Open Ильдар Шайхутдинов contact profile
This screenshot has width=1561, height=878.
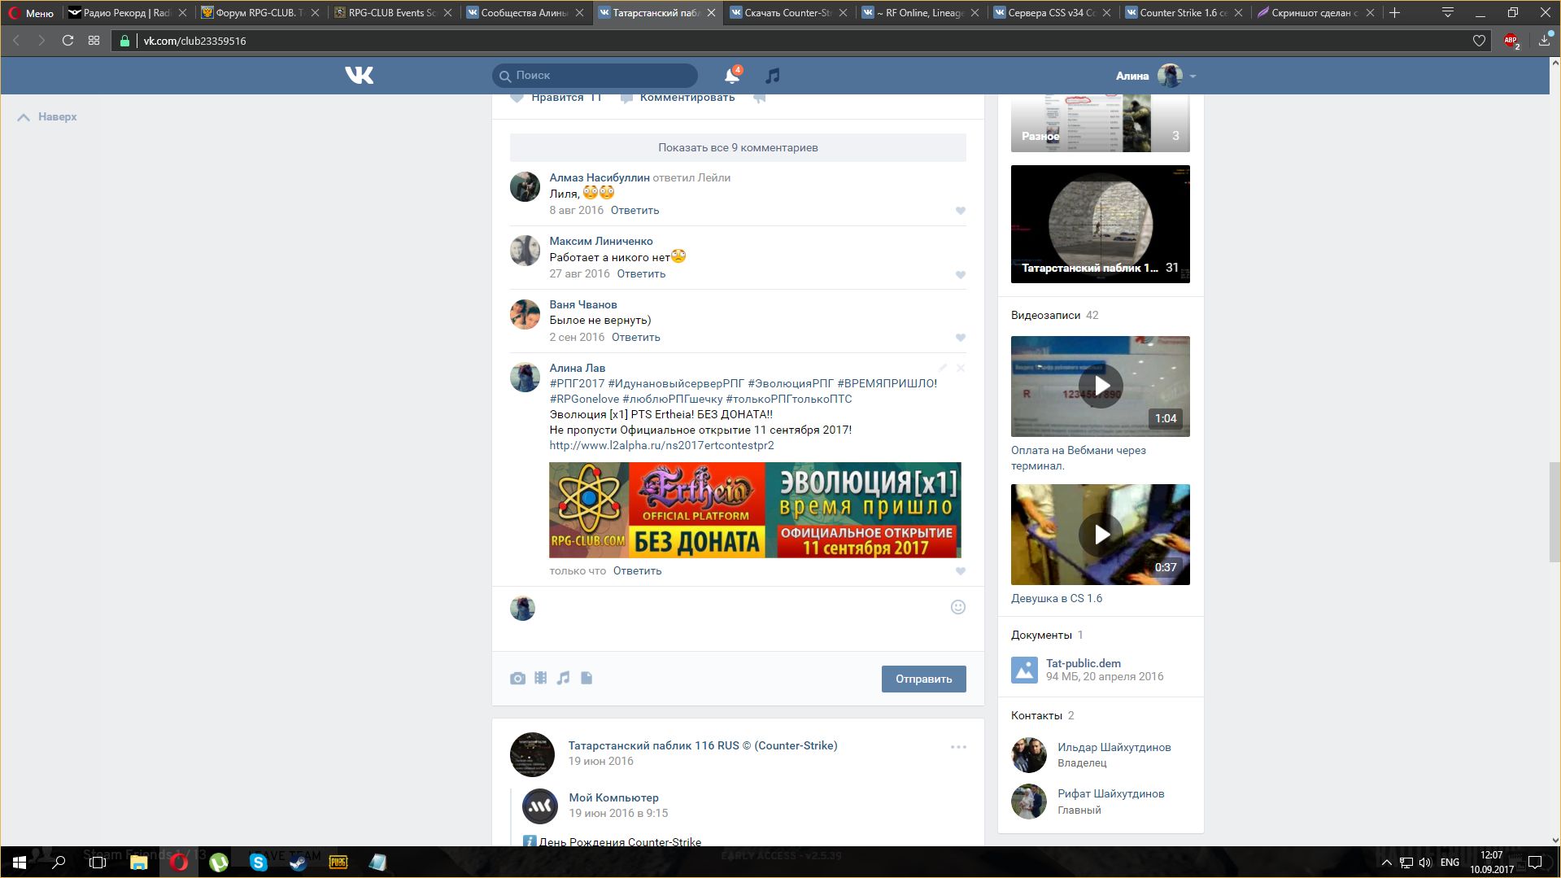[x=1114, y=747]
